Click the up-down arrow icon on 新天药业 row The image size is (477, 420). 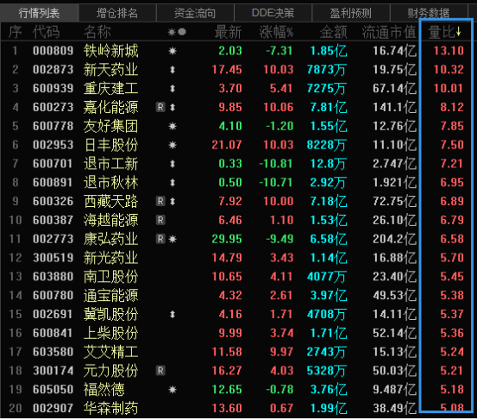click(x=173, y=70)
